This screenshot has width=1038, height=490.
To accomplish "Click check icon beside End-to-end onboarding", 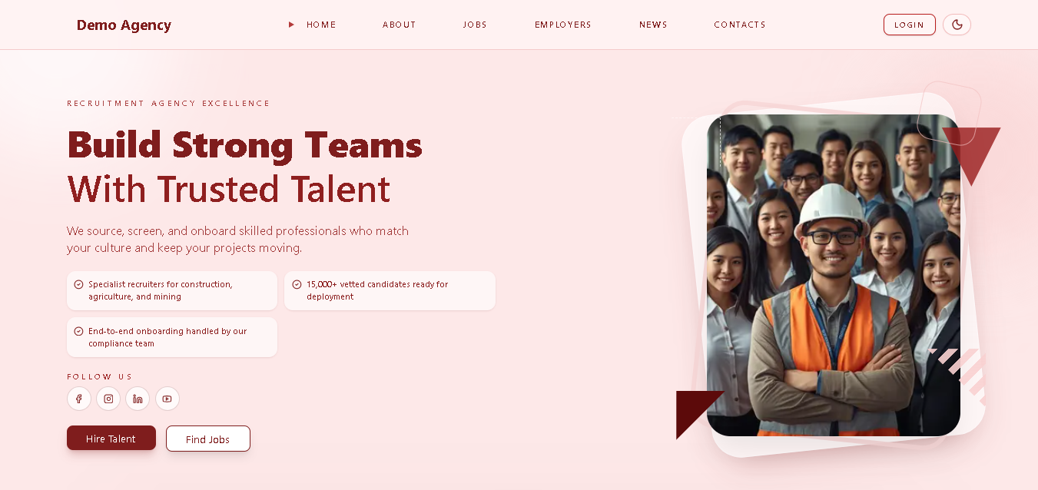I will coord(78,331).
